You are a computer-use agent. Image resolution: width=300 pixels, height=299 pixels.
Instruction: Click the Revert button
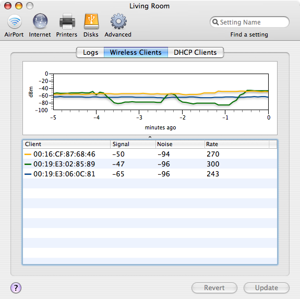click(x=214, y=288)
